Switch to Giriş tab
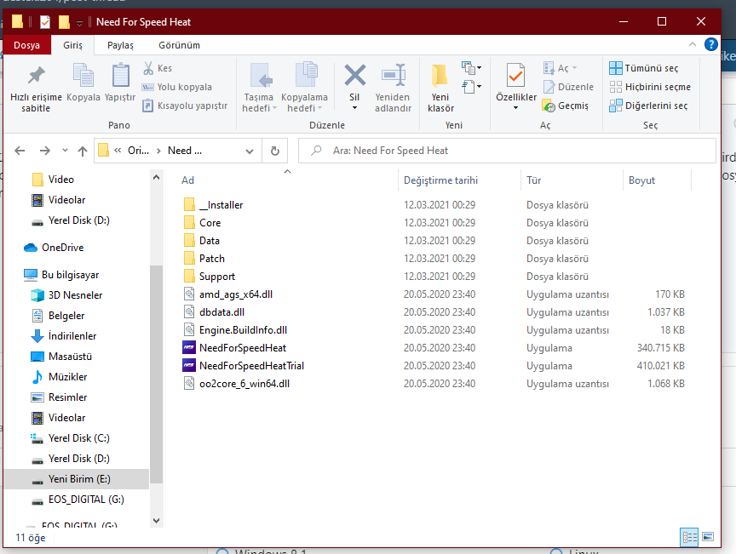Screen dimensions: 736x554 72,45
